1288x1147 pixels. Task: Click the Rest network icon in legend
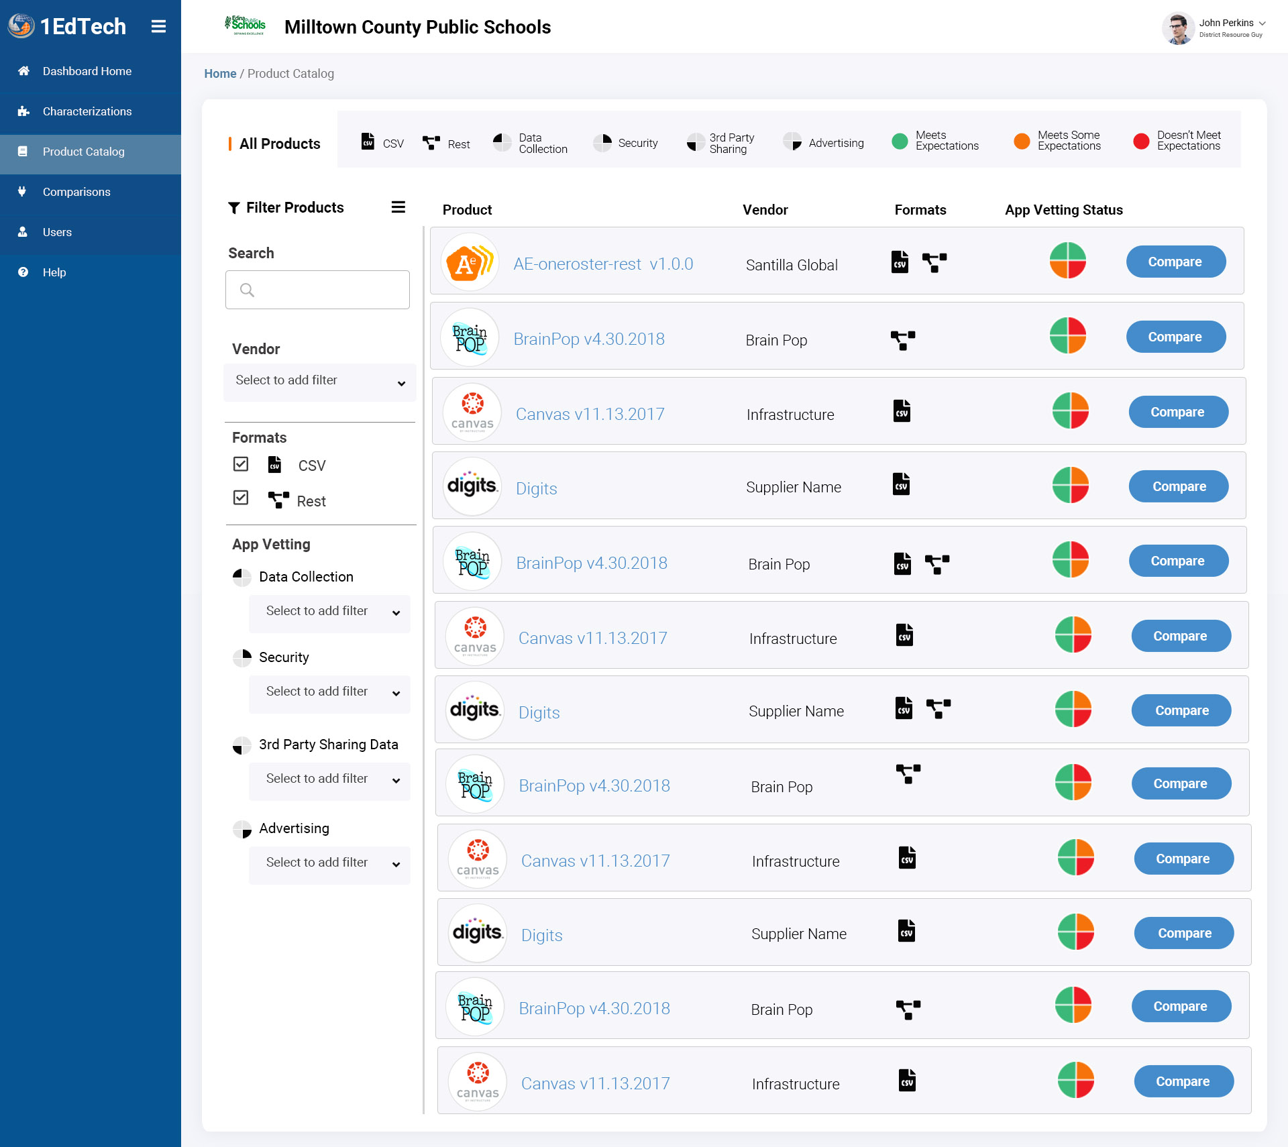click(x=431, y=142)
